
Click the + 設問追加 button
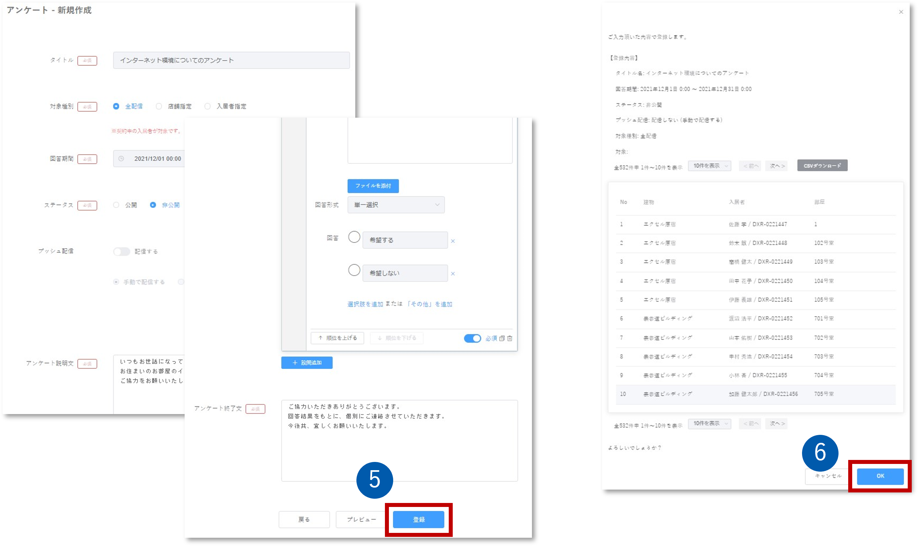307,363
